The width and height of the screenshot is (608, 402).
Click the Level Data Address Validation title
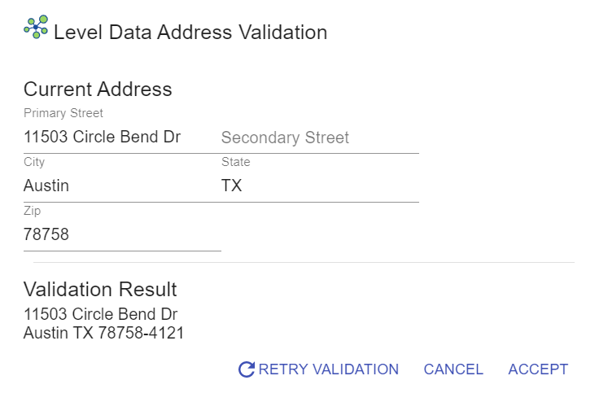point(190,33)
